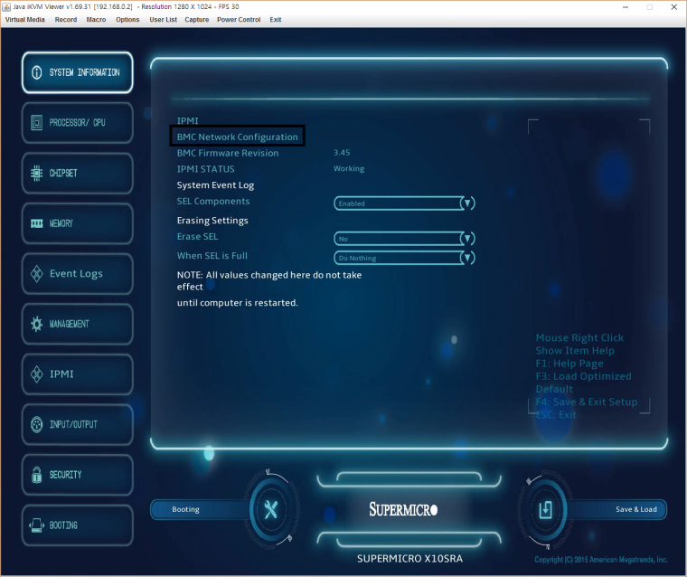The image size is (687, 577).
Task: Click the F4: Save & Exit Setup hint
Action: (587, 402)
